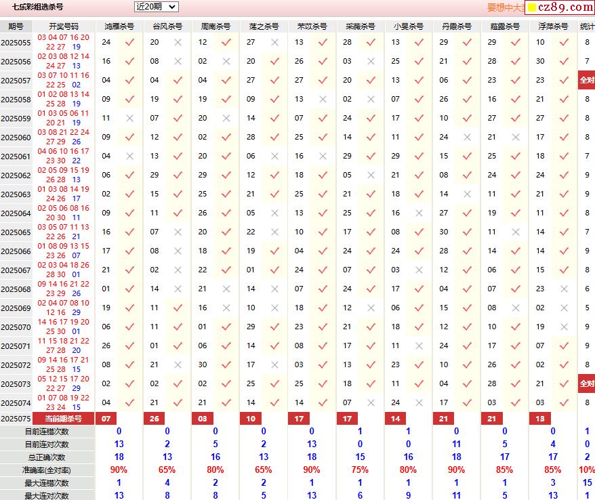
Task: Click the cross mark for 采薇杀号 in row 2025074
Action: [371, 402]
